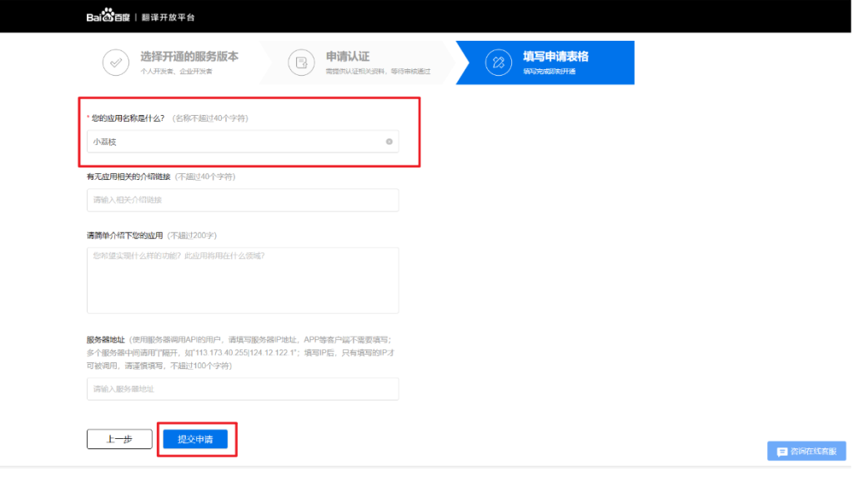
Task: Click the 填写完成即刻开通 subtitle
Action: click(x=549, y=72)
